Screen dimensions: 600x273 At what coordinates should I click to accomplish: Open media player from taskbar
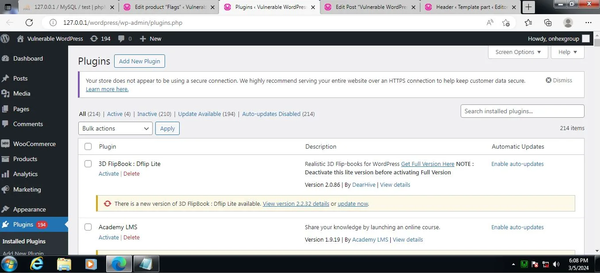(91, 264)
